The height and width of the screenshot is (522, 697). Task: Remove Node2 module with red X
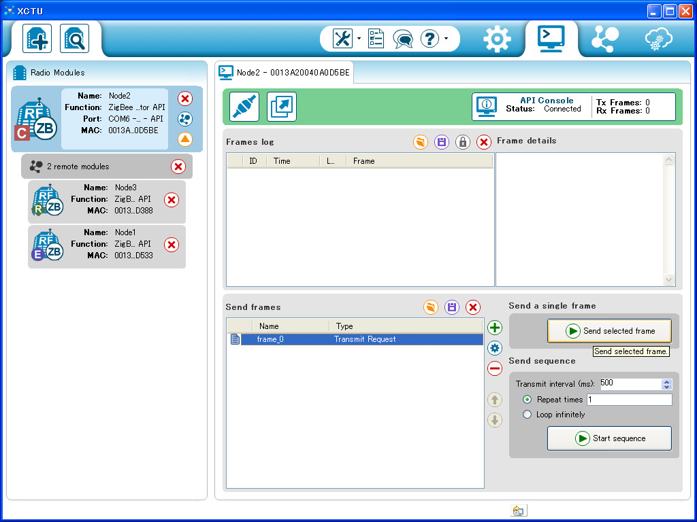(185, 99)
